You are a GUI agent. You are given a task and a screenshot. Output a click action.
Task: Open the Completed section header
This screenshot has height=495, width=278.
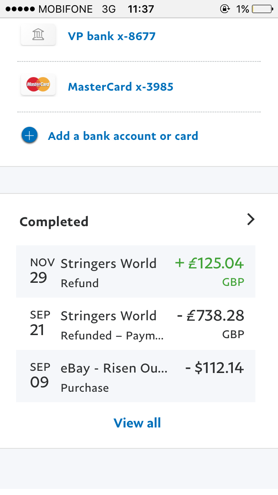coord(54,222)
